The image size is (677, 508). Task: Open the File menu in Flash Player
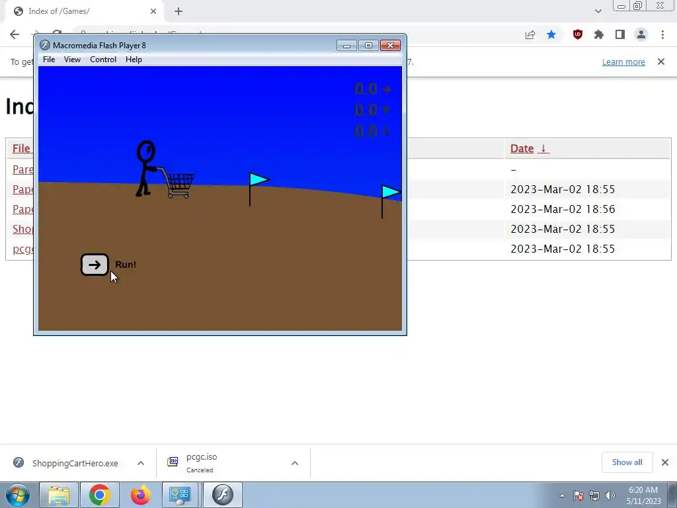pos(49,59)
